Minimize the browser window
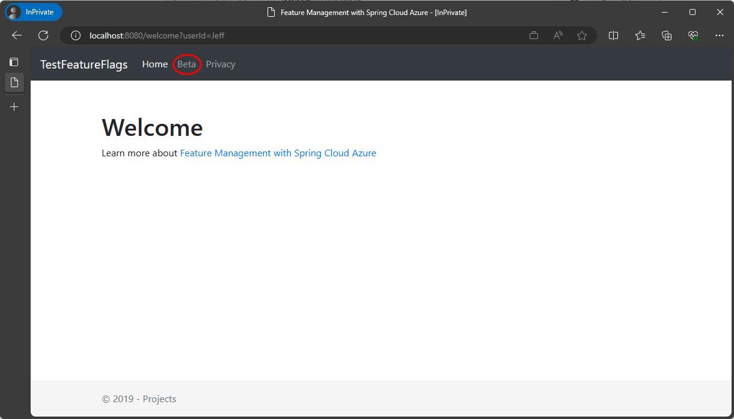Viewport: 734px width, 419px height. (665, 12)
